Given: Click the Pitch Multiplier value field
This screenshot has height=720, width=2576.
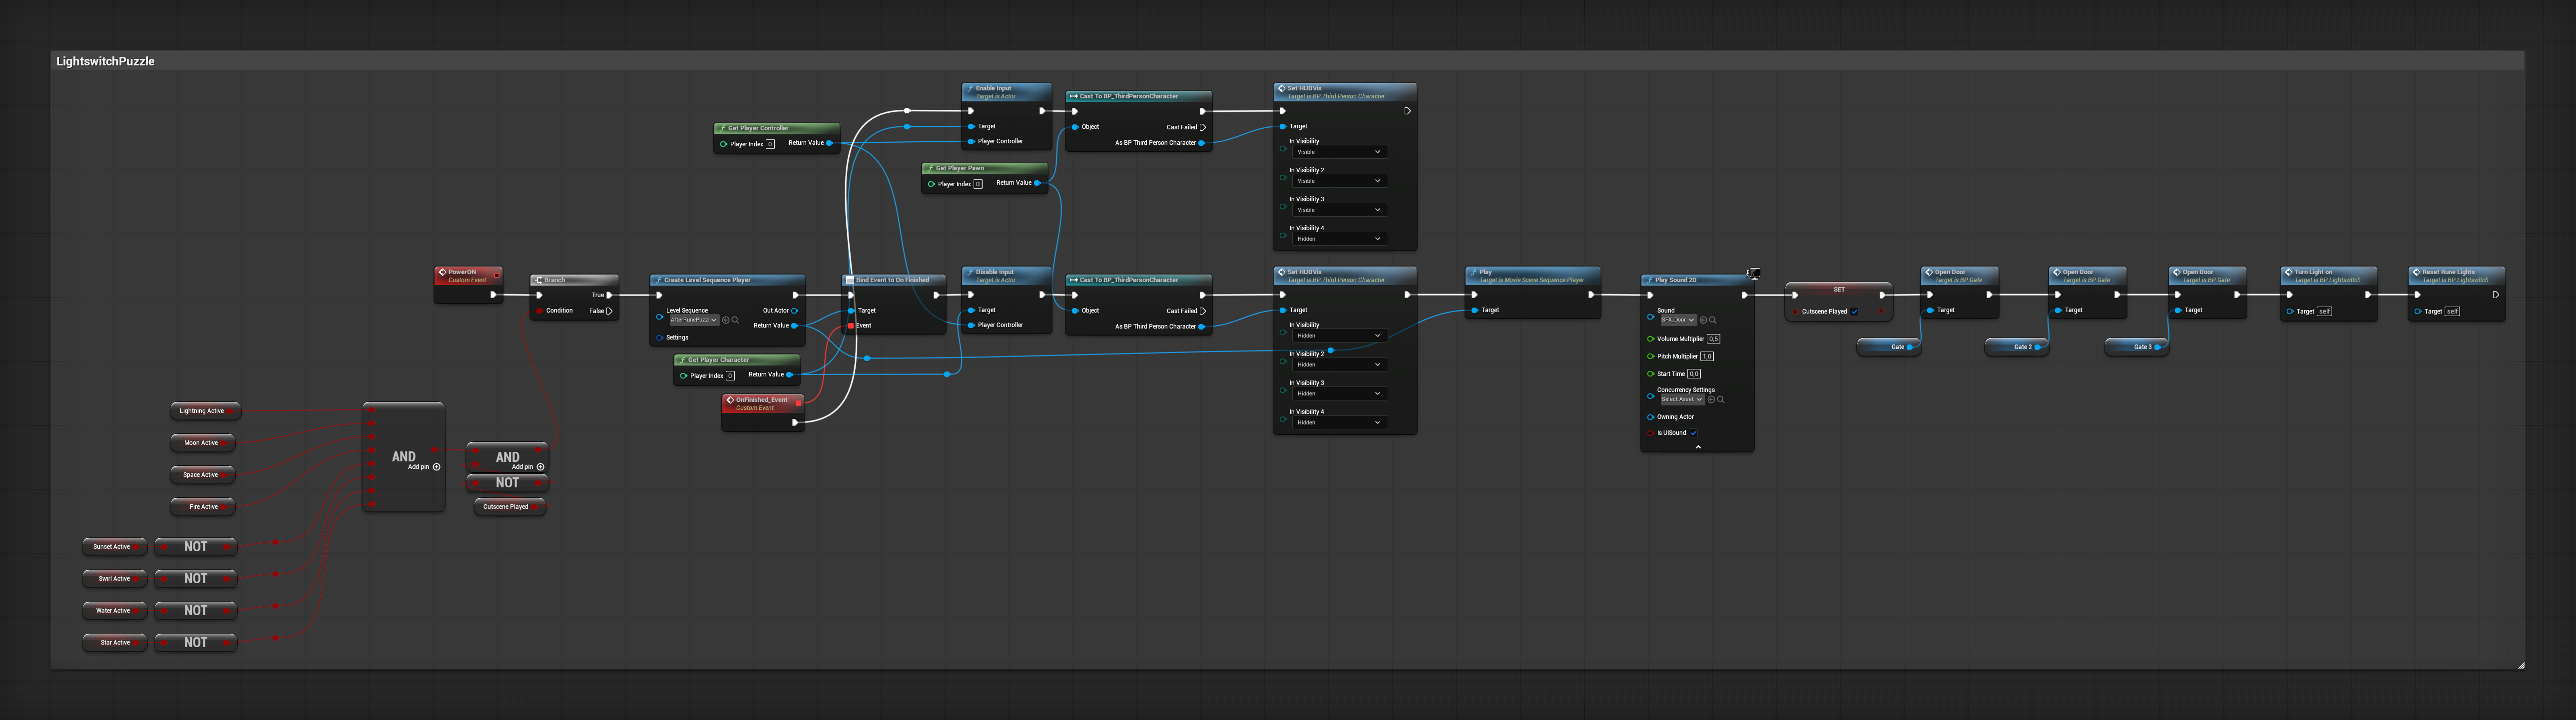Looking at the screenshot, I should [1707, 356].
